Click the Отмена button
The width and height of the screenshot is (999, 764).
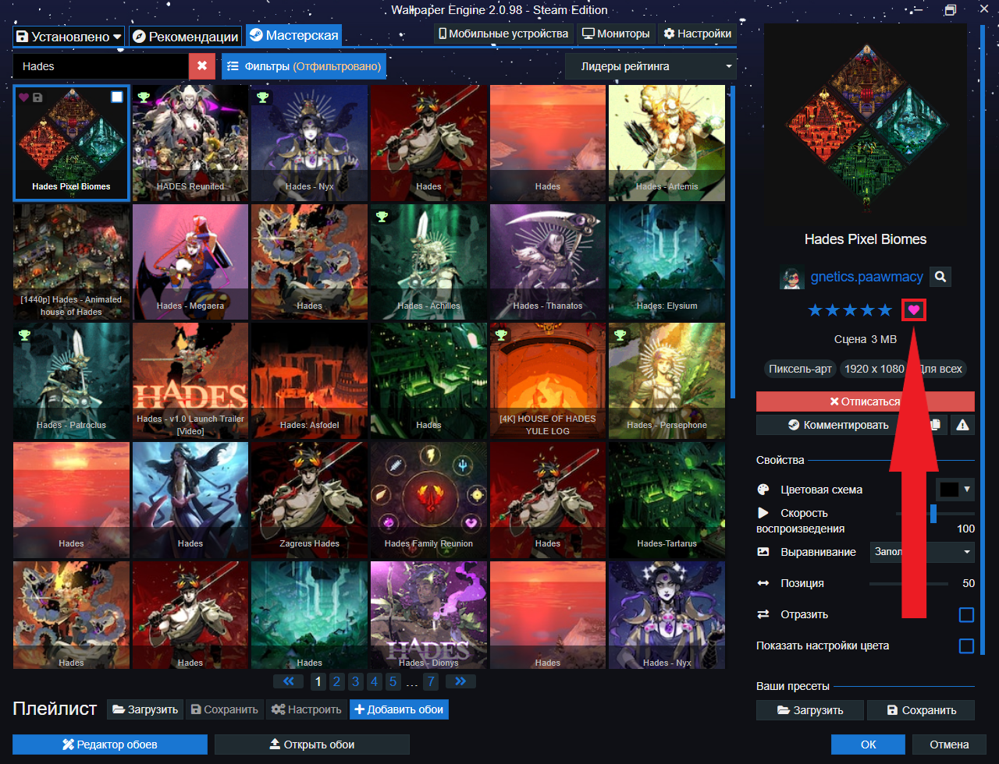[949, 745]
